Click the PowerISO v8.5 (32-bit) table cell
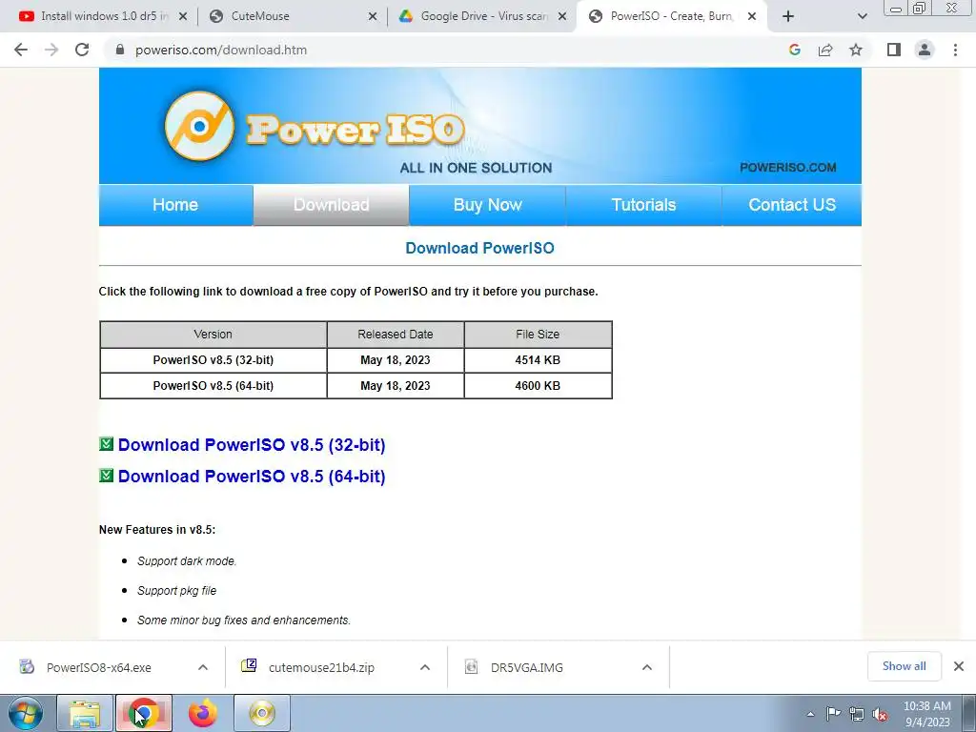This screenshot has height=732, width=976. pyautogui.click(x=213, y=359)
